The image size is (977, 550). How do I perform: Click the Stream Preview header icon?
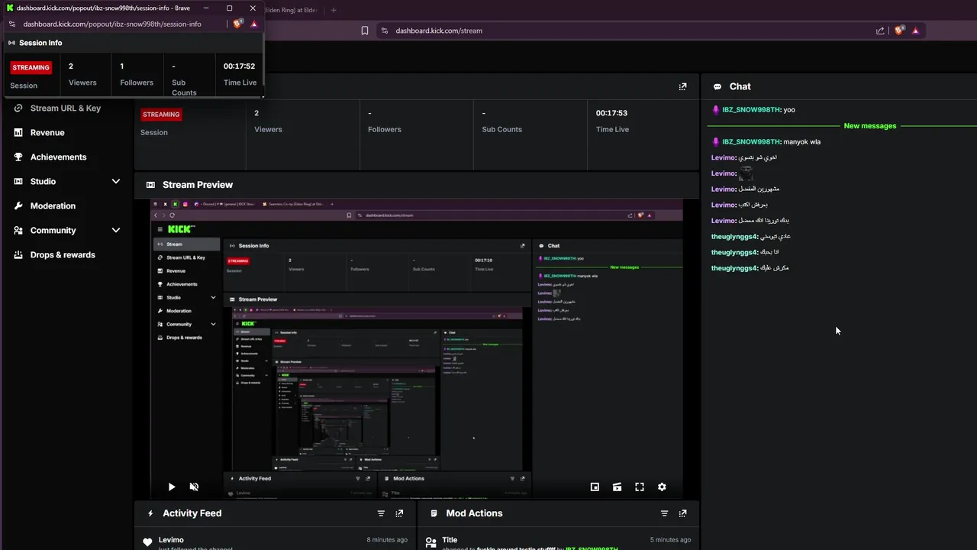tap(150, 185)
